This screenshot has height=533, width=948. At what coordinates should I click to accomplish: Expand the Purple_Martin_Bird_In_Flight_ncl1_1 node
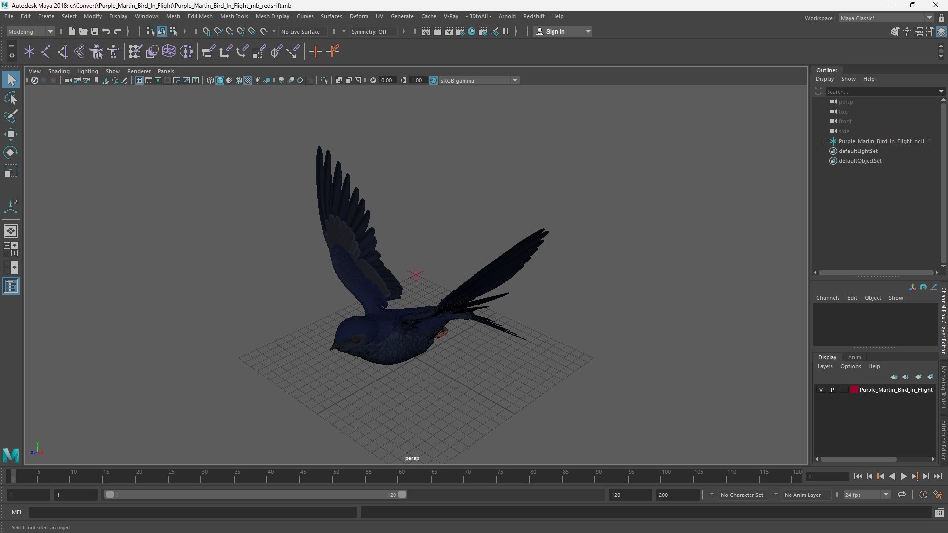point(825,141)
